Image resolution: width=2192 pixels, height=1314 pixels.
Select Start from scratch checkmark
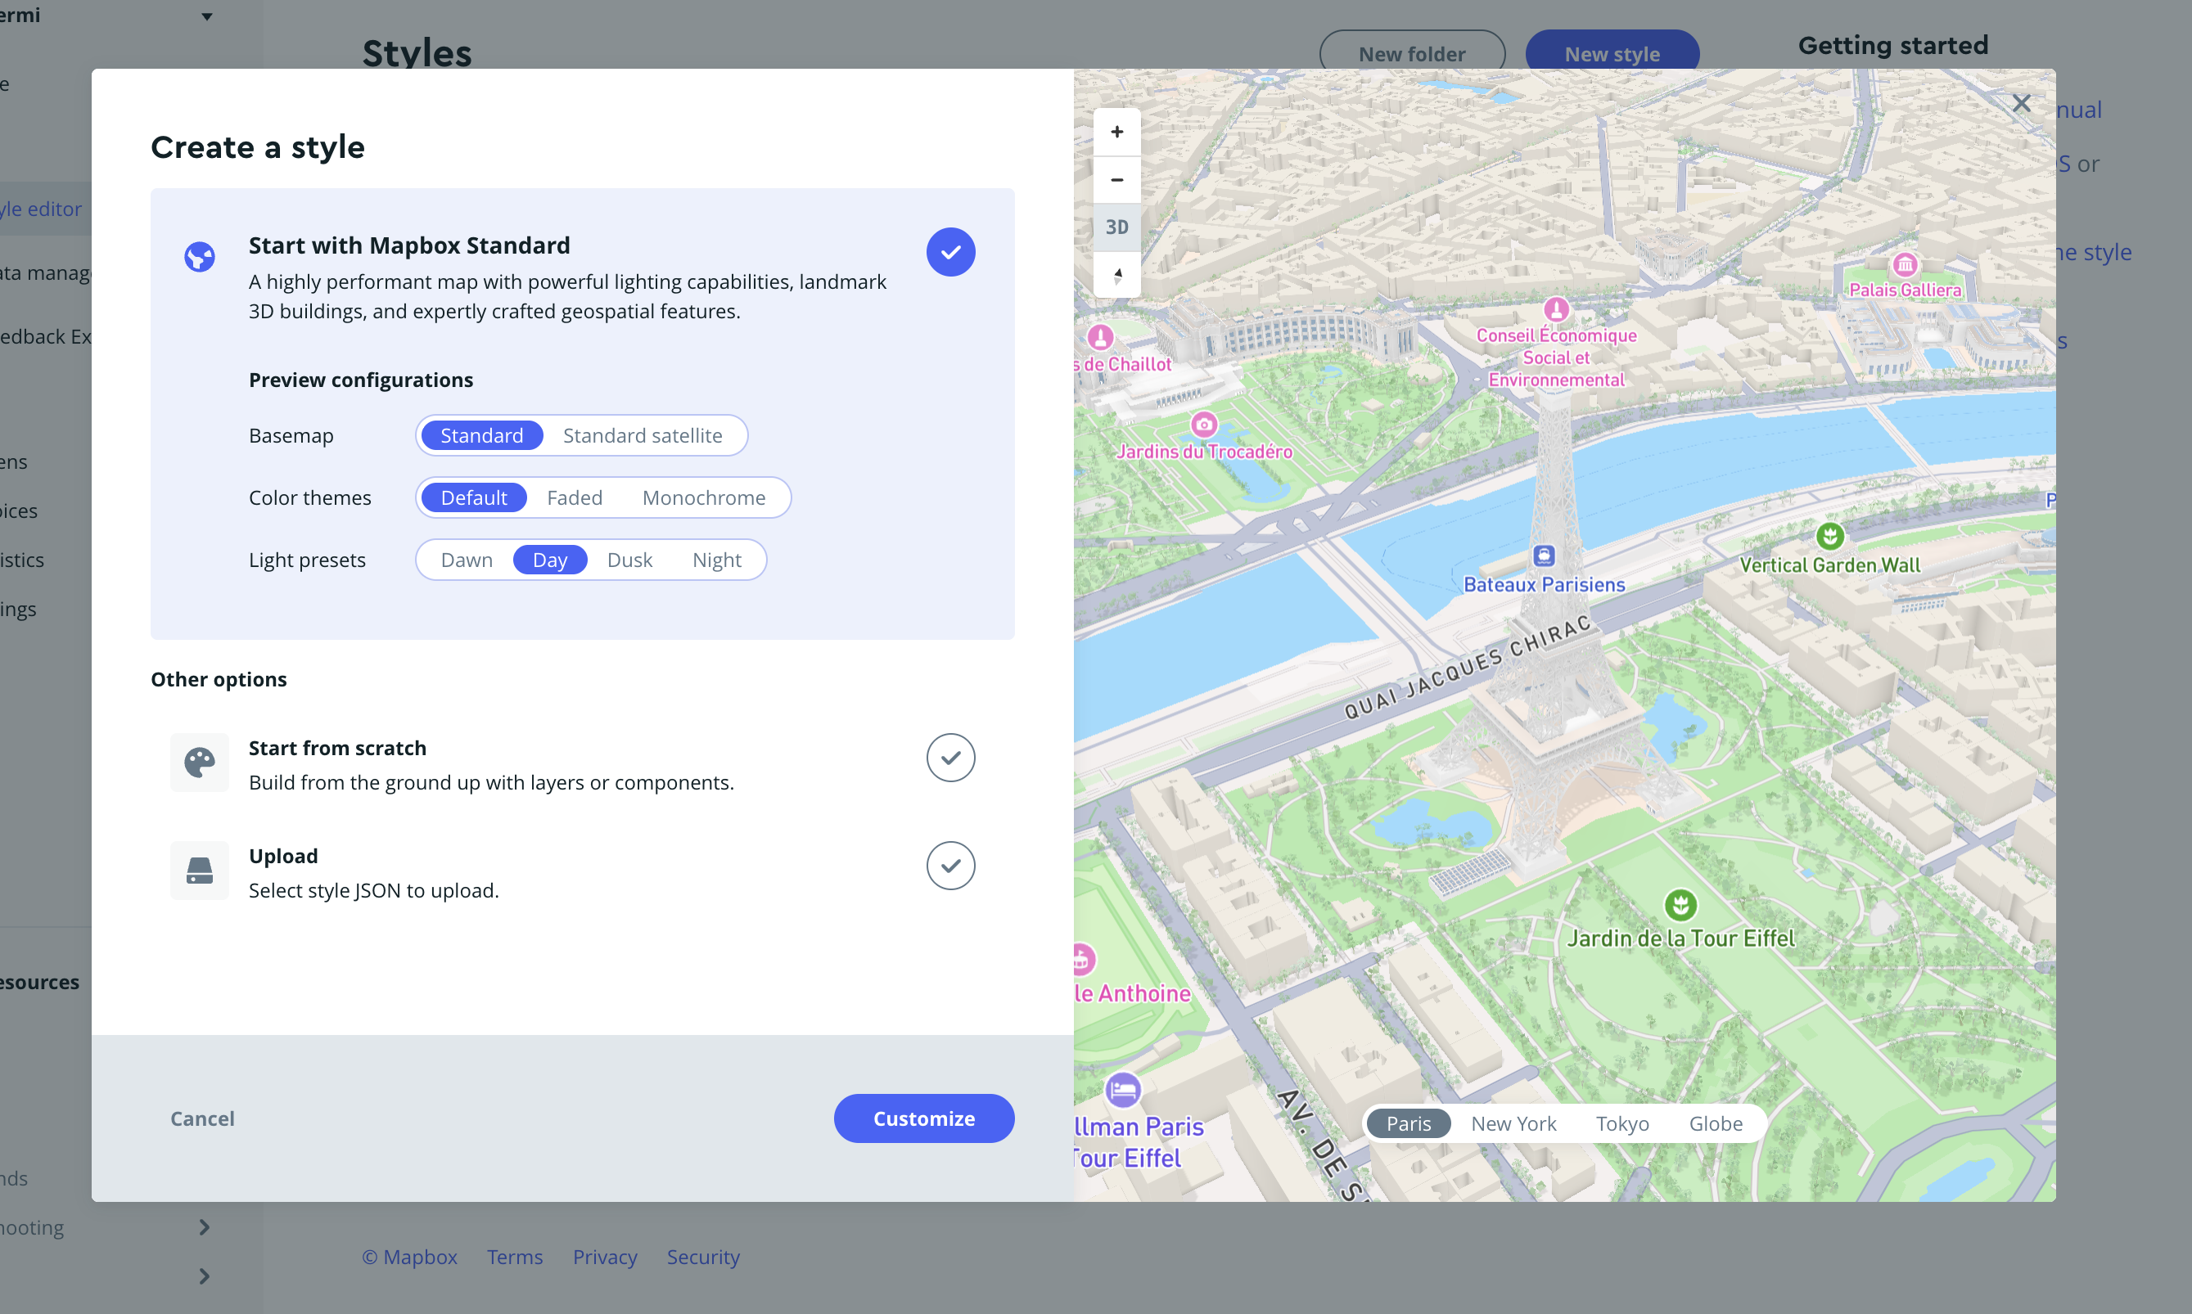tap(950, 758)
